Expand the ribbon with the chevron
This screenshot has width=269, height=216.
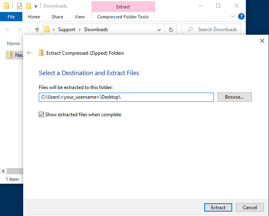tap(233, 16)
